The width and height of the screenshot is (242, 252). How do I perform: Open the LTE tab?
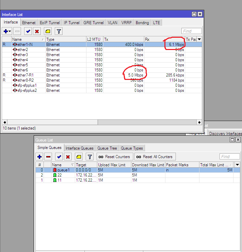click(x=157, y=23)
